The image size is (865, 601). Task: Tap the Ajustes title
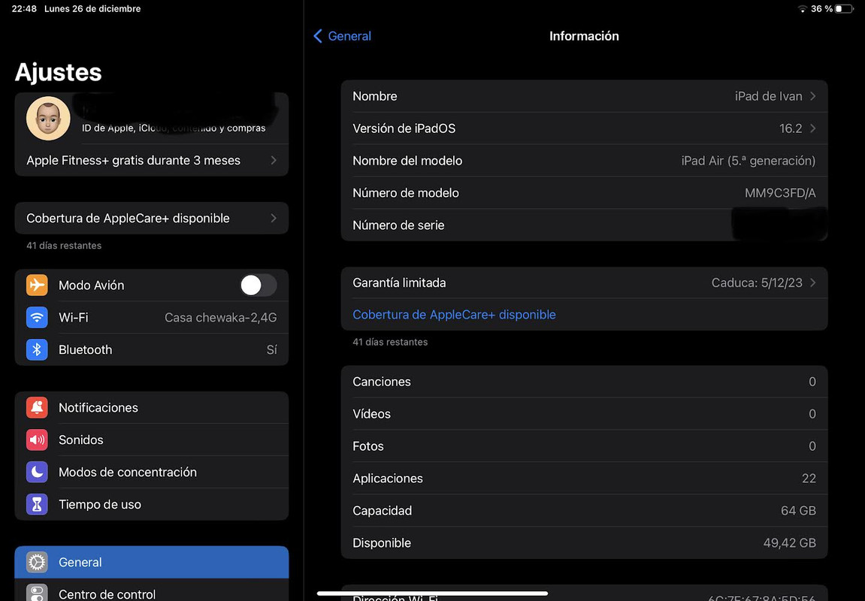(x=59, y=72)
